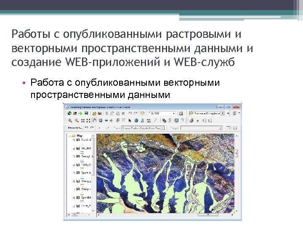
Task: Open a map using the yellow folder icon
Action: 94,113
